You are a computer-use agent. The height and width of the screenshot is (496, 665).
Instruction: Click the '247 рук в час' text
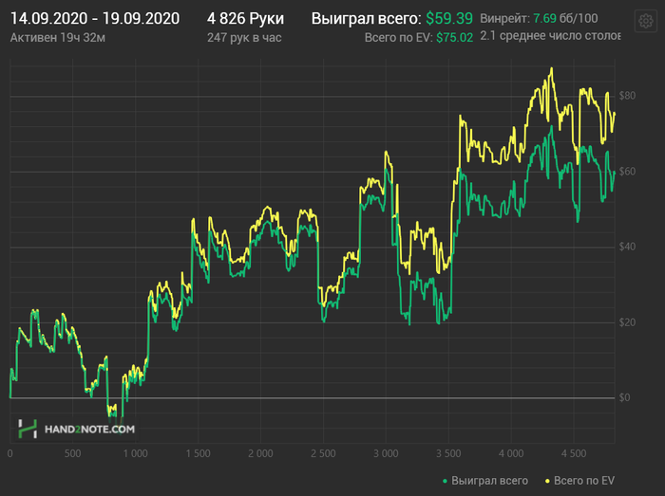244,38
